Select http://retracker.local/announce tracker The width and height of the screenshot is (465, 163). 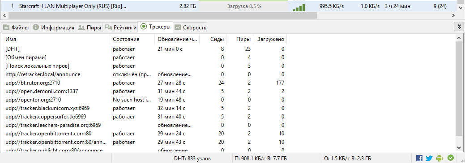[145, 74]
